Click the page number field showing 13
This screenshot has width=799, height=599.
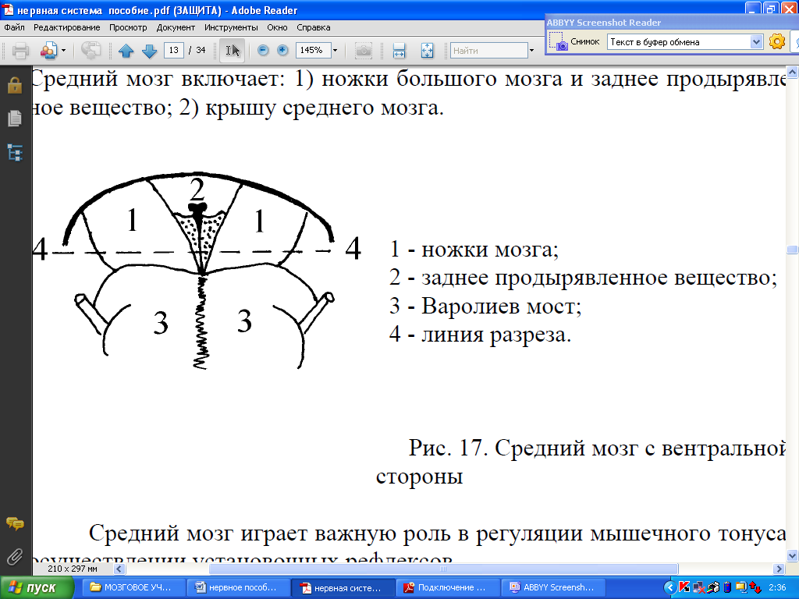(x=173, y=50)
